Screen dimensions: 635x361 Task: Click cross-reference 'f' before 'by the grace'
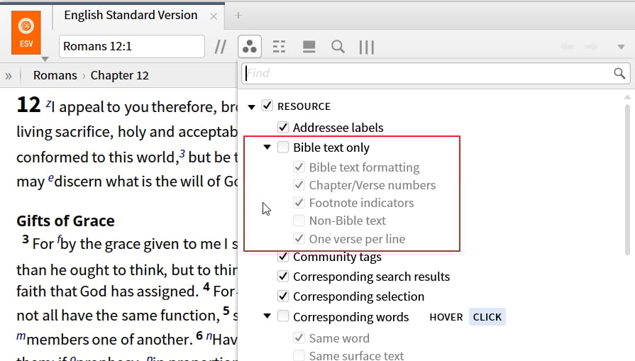tap(59, 239)
